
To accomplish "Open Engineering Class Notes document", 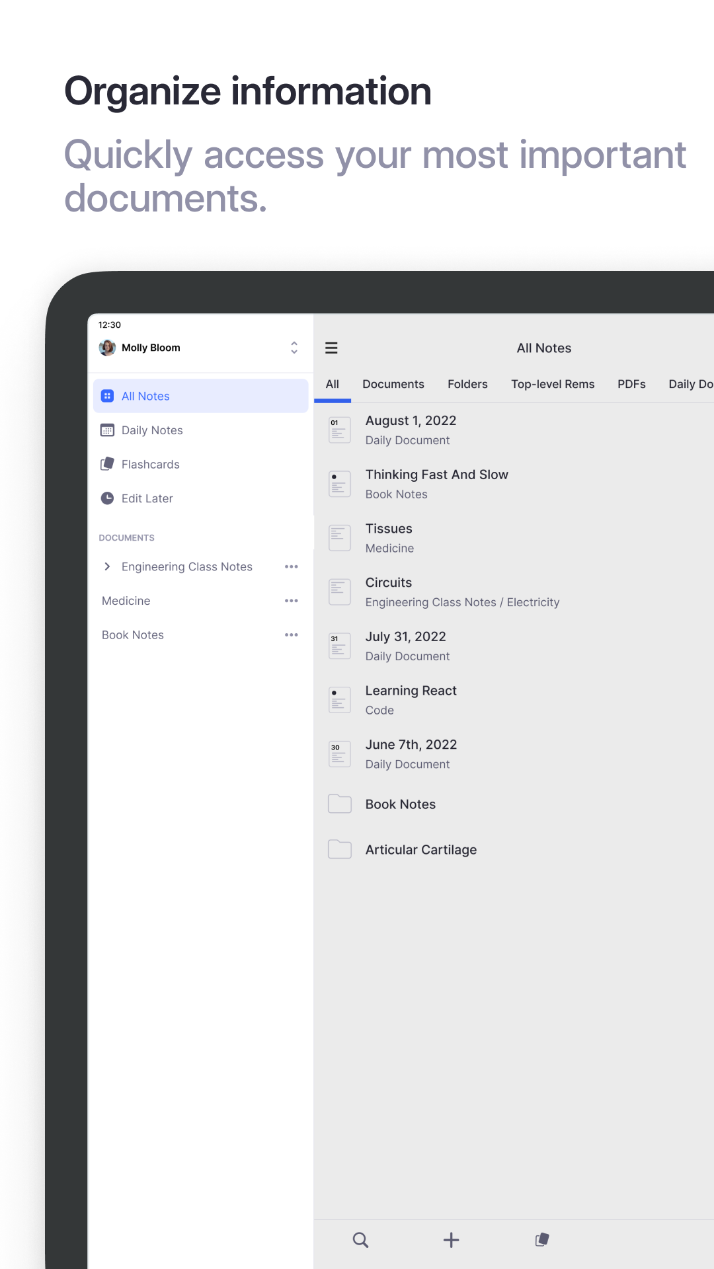I will pyautogui.click(x=187, y=566).
